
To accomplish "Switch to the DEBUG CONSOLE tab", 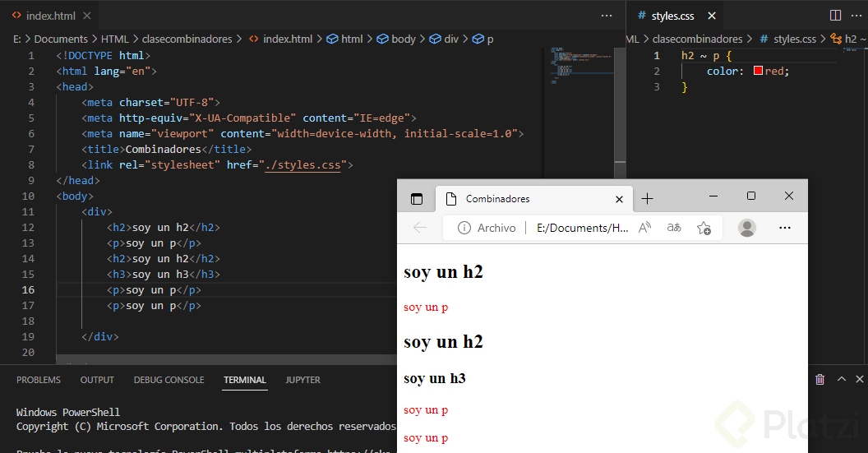I will click(169, 380).
